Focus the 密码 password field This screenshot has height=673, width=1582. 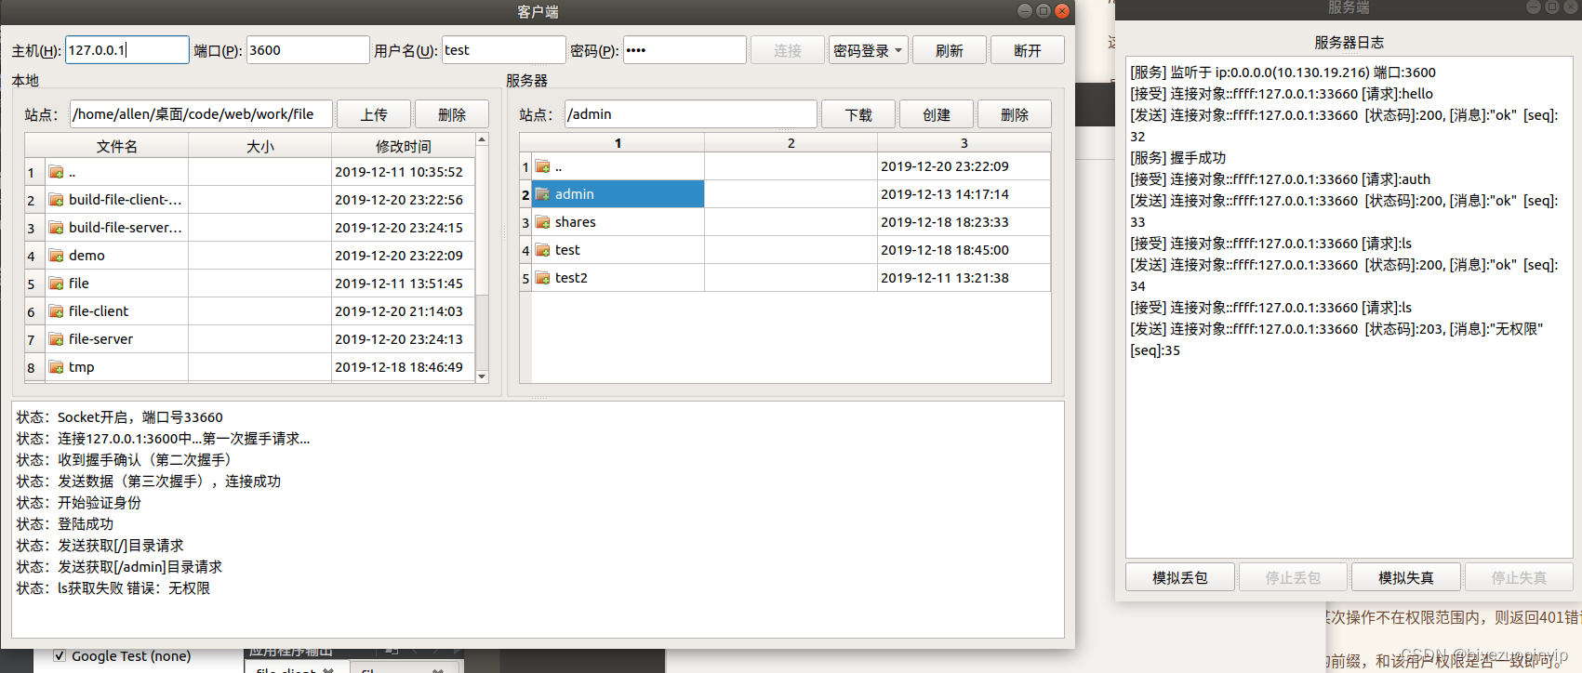(x=685, y=50)
